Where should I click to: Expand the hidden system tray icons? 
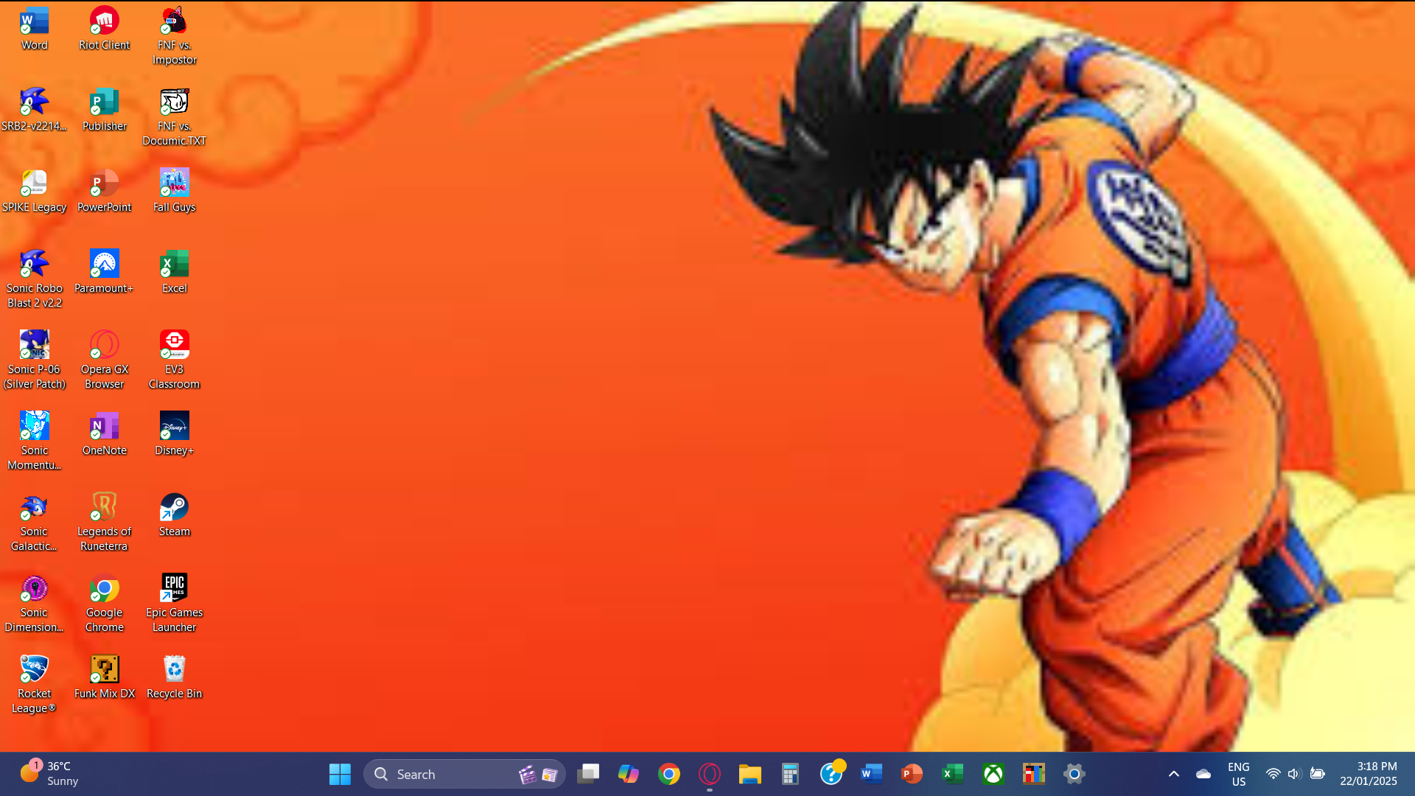click(1174, 774)
